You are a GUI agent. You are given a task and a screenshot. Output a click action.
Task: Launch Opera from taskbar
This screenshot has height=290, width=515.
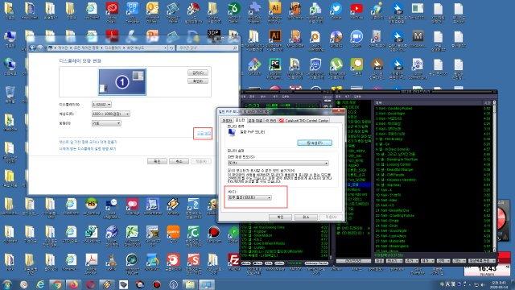[x=90, y=284]
